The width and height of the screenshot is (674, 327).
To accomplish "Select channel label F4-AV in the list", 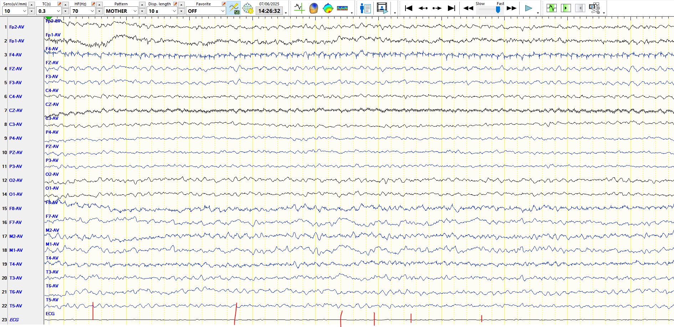I will coord(15,55).
